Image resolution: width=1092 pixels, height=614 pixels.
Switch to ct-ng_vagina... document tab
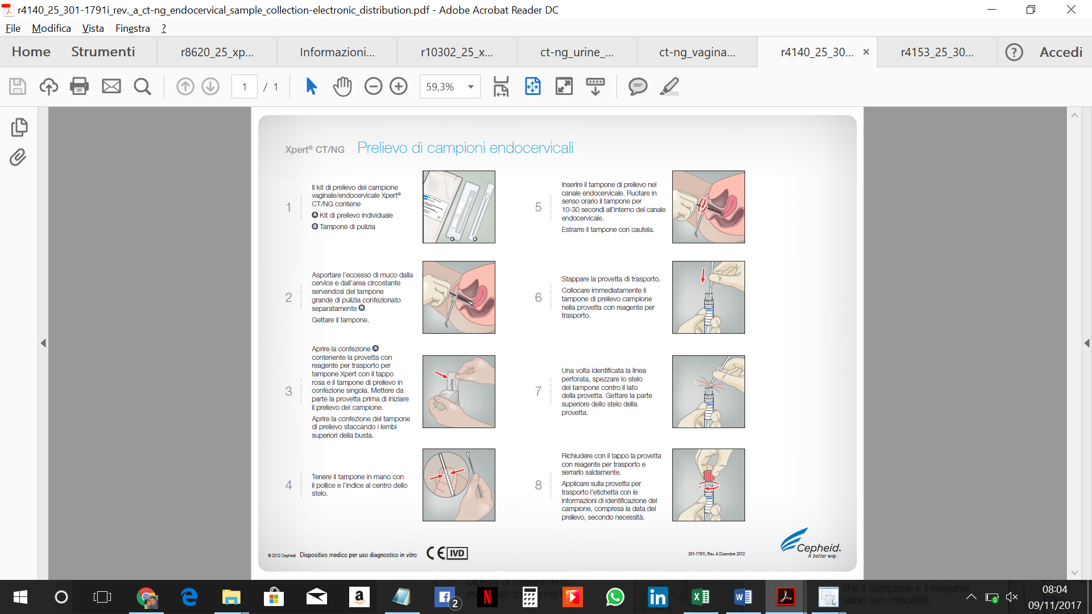pos(697,52)
